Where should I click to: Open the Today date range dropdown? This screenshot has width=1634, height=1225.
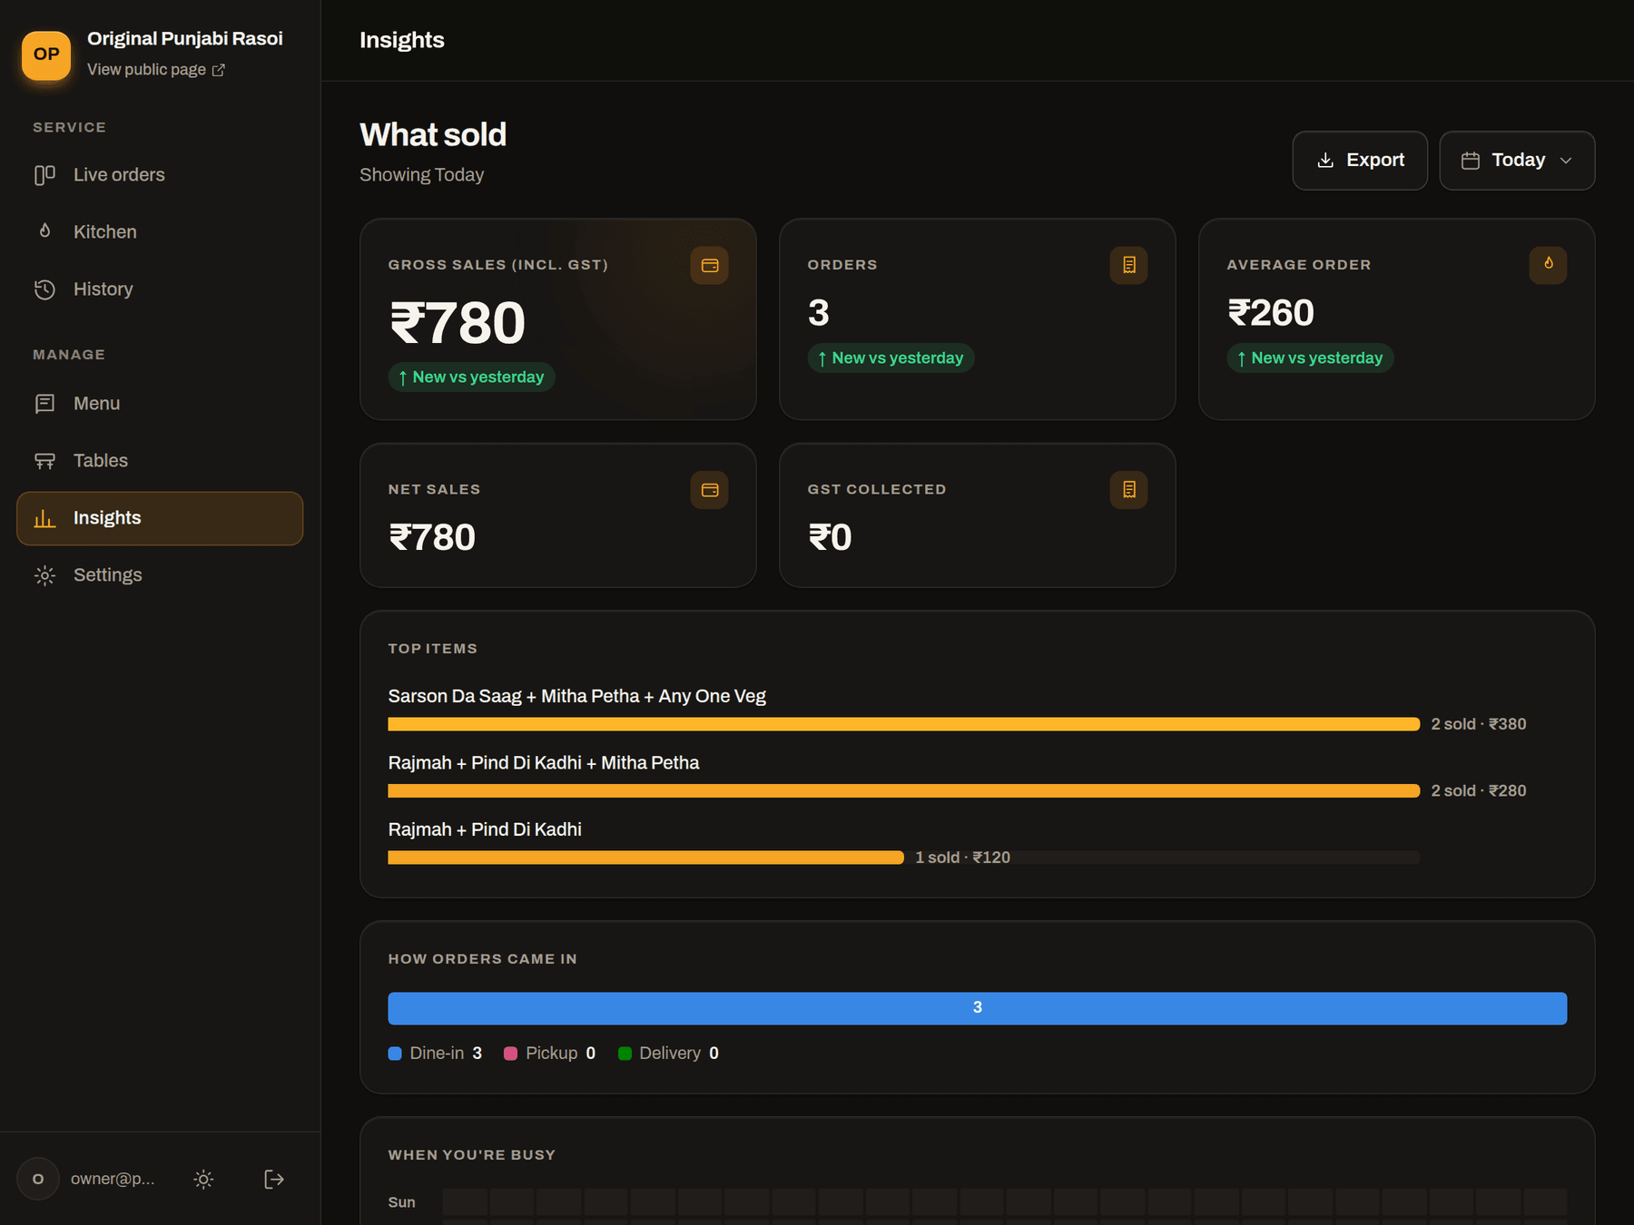[1517, 161]
